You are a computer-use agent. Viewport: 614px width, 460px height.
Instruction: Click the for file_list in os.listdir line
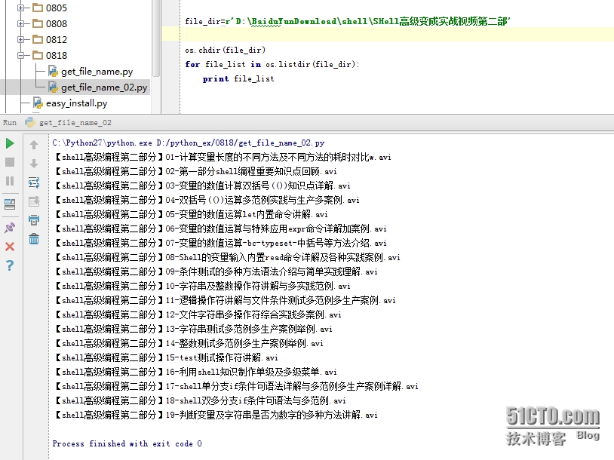point(272,64)
